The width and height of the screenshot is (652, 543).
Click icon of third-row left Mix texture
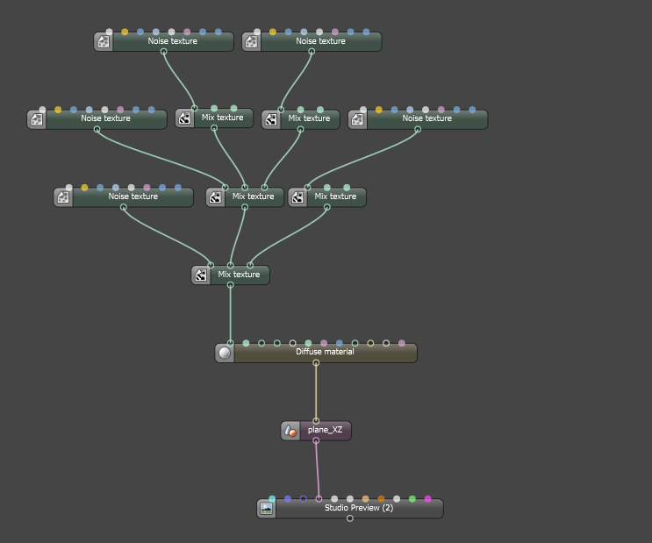click(x=215, y=197)
